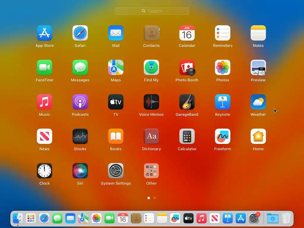Select first Launchpad page dot
This screenshot has width=304, height=228.
[x=149, y=198]
